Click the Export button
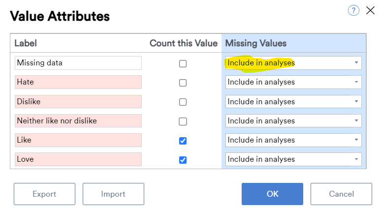The image size is (381, 208). (x=44, y=194)
